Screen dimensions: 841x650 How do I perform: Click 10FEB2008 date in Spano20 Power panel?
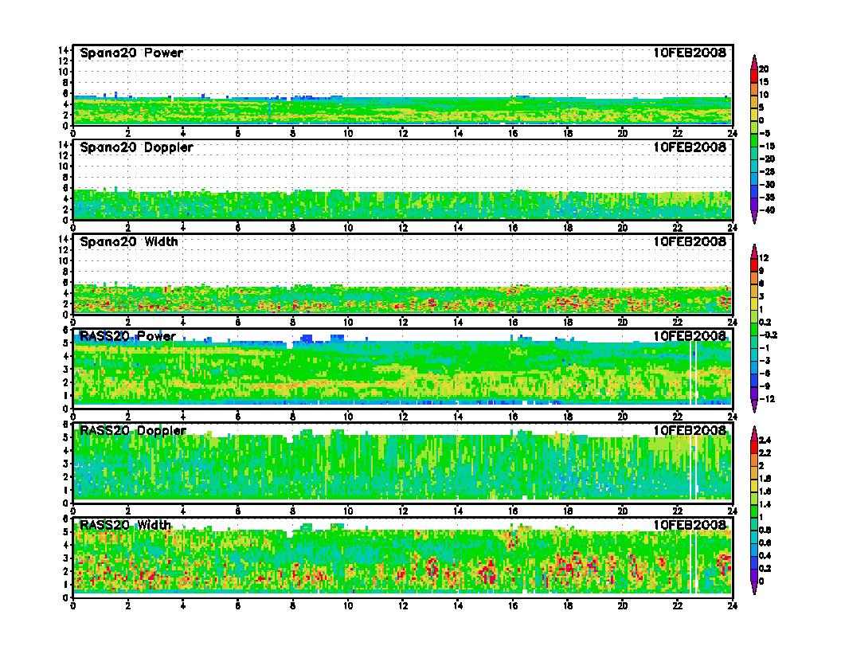[x=689, y=53]
